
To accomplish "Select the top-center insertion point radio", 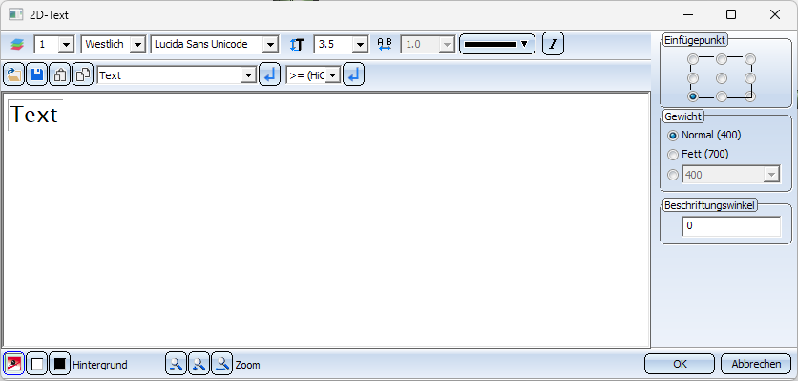I will click(721, 60).
